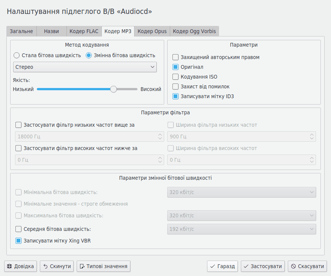
Task: Enable the Захищений авторським правом checkbox
Action: [x=175, y=58]
